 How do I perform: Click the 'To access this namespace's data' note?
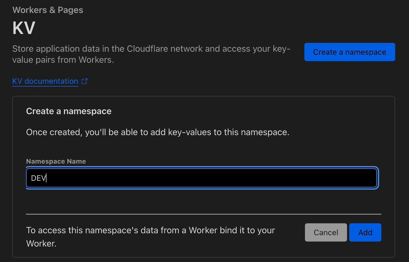coord(150,230)
